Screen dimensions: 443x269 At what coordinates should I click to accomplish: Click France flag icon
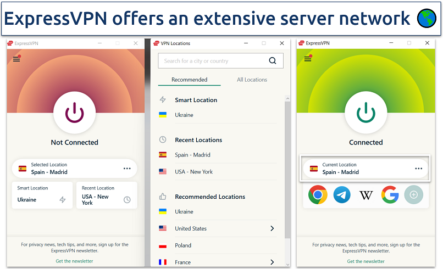[x=163, y=262]
